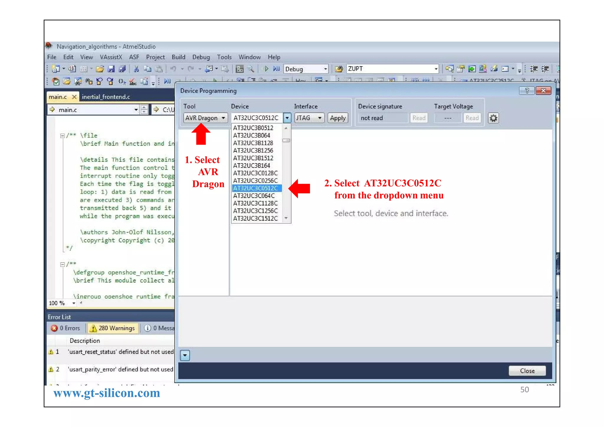Viewport: 604px width, 427px height.
Task: Expand the dialog output panel arrow button
Action: 185,356
